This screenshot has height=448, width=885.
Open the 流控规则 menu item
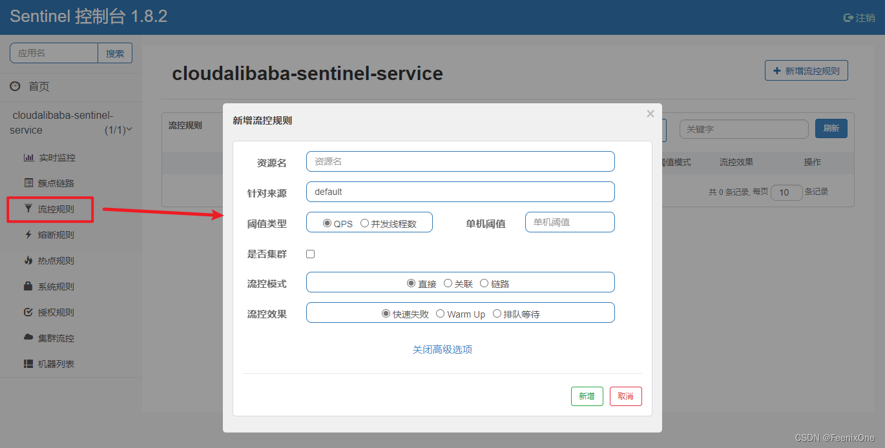[56, 209]
